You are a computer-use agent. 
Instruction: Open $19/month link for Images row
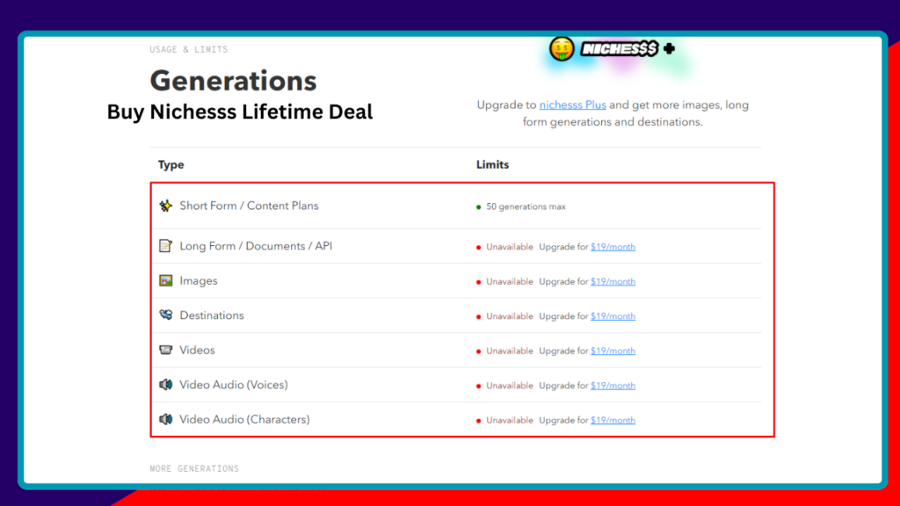[x=613, y=282]
